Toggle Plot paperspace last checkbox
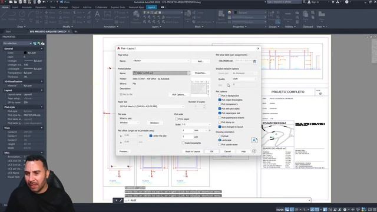377x212 pixels. point(220,113)
